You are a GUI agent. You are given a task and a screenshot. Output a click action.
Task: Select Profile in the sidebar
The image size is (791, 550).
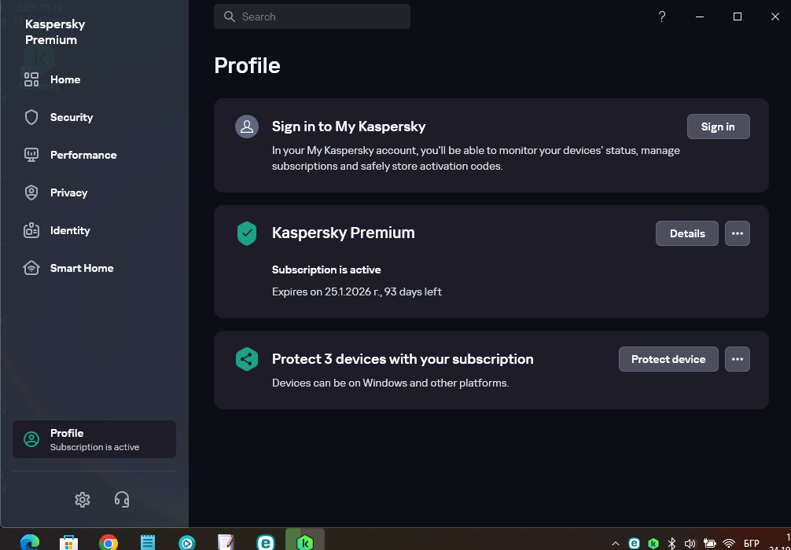(94, 439)
